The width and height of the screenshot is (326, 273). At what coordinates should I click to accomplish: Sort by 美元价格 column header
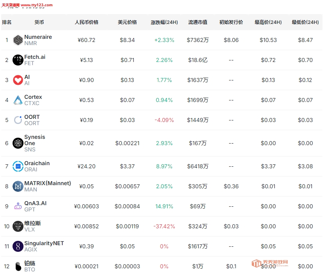[x=127, y=22]
